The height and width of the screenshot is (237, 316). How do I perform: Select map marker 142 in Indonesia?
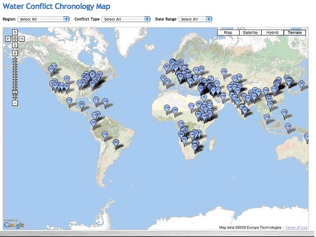288,127
